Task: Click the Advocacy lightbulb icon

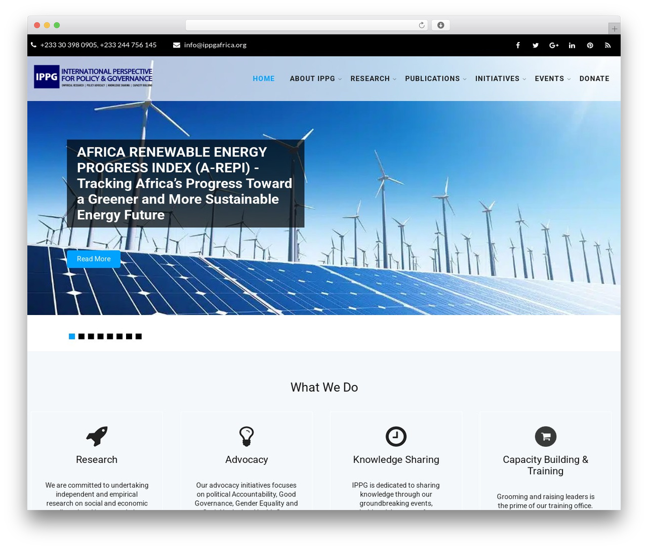Action: pos(247,436)
